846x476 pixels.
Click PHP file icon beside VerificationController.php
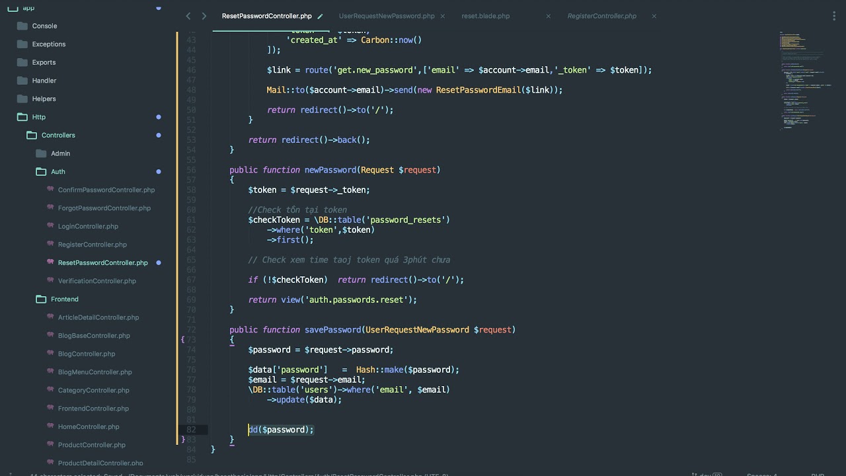coord(50,280)
